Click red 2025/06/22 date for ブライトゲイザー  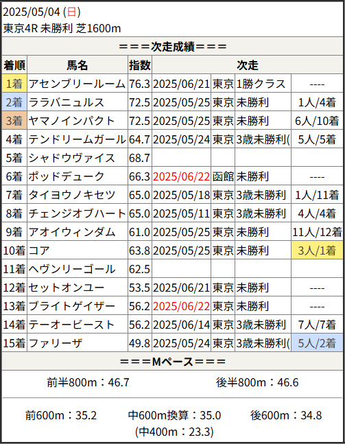(181, 306)
